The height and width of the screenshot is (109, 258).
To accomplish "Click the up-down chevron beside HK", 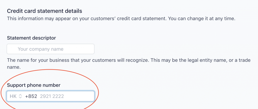I will pyautogui.click(x=21, y=96).
